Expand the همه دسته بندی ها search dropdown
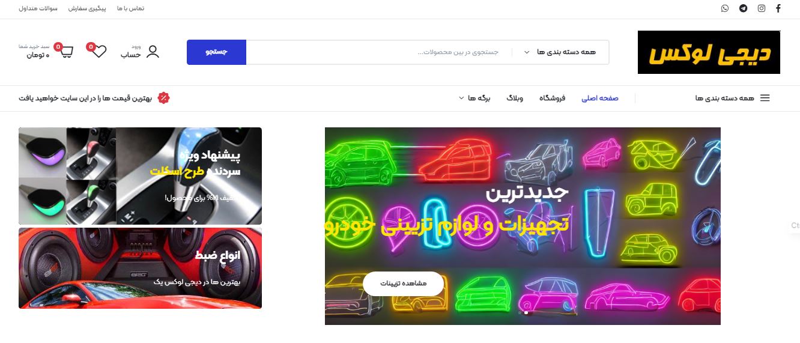800x343 pixels. 561,52
